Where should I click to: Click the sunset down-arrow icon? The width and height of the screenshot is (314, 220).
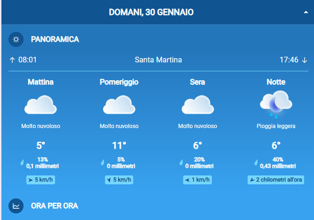click(x=304, y=60)
